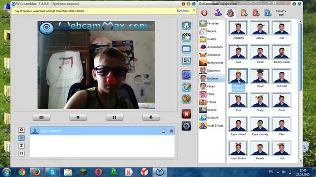Viewport: 316px width, 177px height.
Task: Apply the Heart Broken effect thumbnail
Action: [x=238, y=148]
